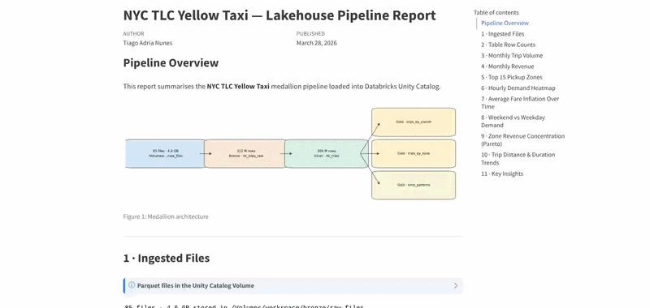This screenshot has width=650, height=308.
Task: Go to 2 · Table Row Counts
Action: [509, 45]
